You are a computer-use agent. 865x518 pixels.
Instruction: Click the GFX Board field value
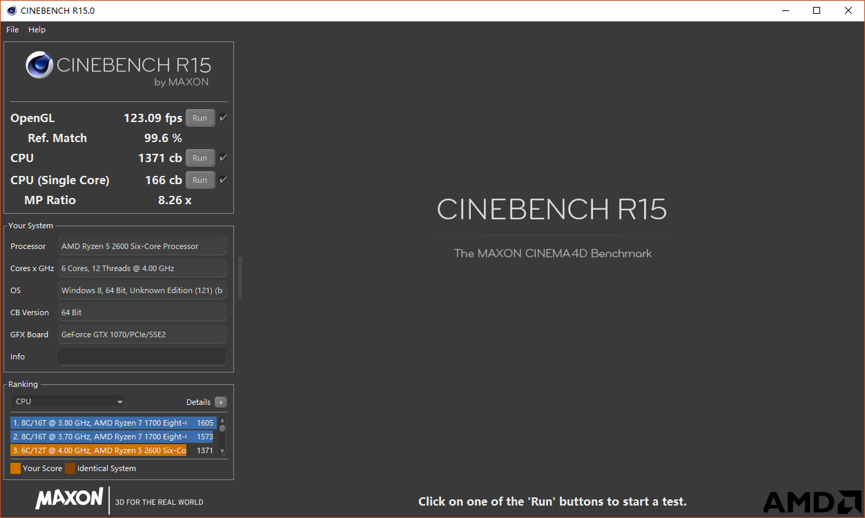[142, 335]
